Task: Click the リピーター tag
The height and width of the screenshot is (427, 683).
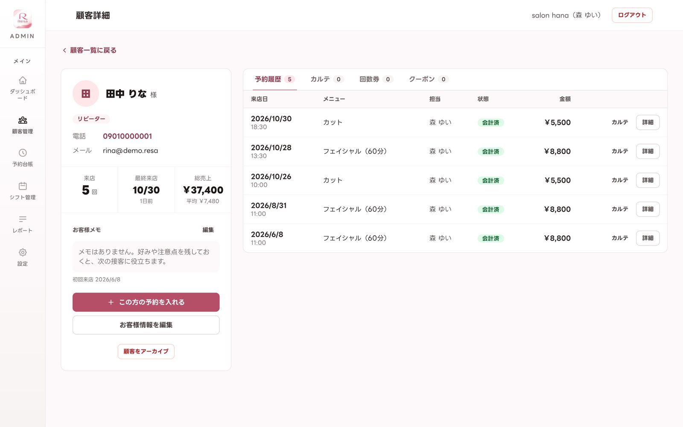Action: point(91,119)
